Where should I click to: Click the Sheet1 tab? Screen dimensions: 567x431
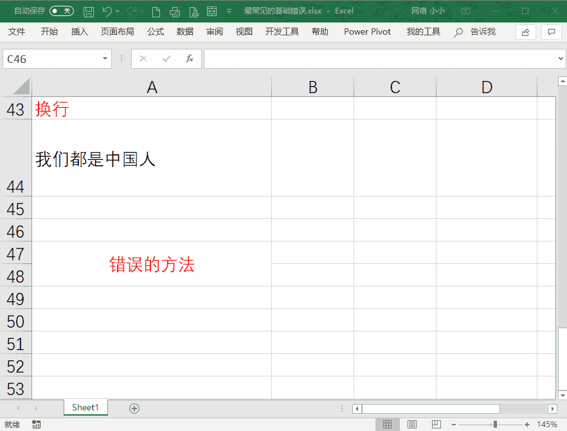(x=85, y=407)
